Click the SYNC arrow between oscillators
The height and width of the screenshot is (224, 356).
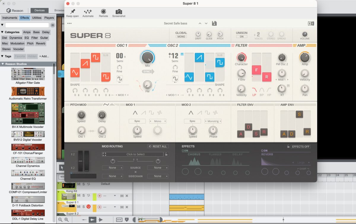(148, 72)
